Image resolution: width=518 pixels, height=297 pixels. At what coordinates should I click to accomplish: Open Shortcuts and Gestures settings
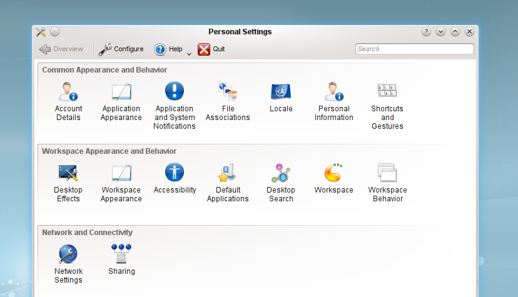[x=387, y=106]
